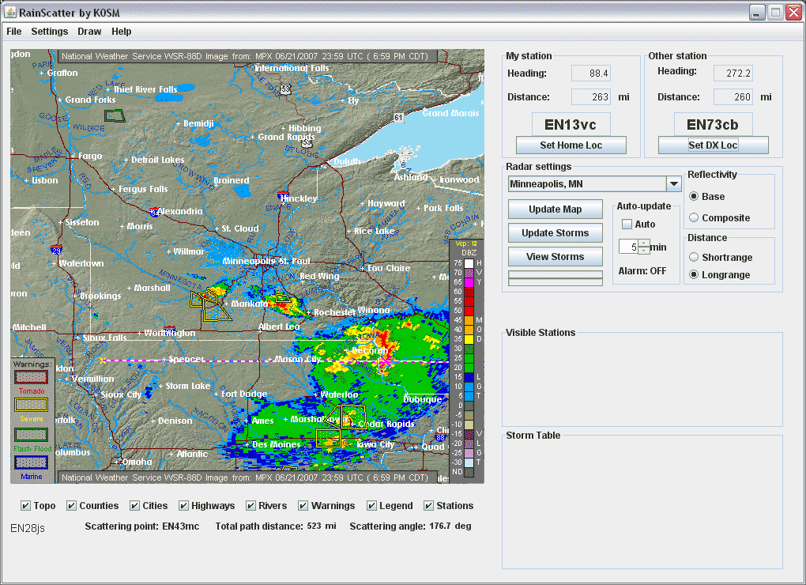Click the Flash Flood warning legend icon
806x585 pixels.
pyautogui.click(x=32, y=434)
